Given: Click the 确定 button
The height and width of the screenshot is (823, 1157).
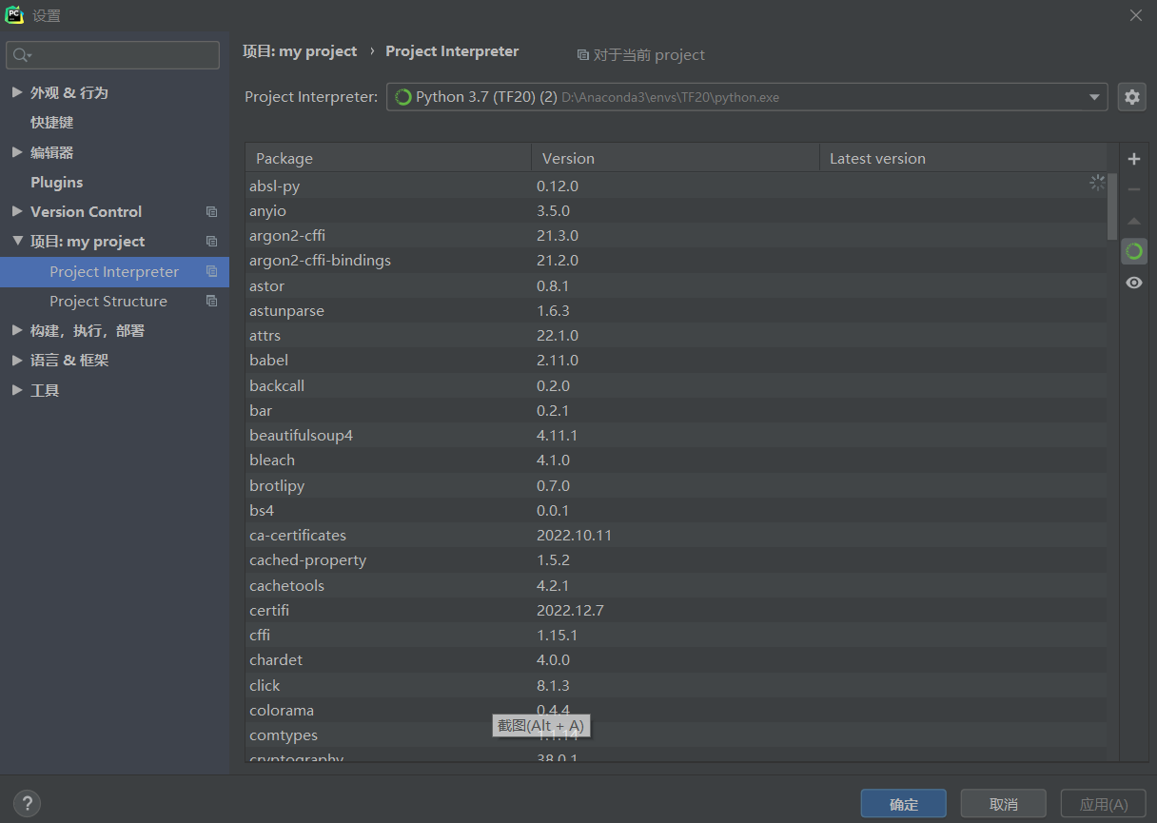Looking at the screenshot, I should [x=904, y=804].
